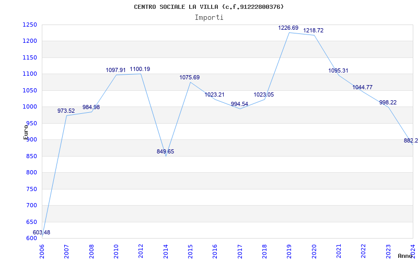Screen dimensions: 418x261
Task: Select the 1097.91 data label
Action: (x=115, y=70)
